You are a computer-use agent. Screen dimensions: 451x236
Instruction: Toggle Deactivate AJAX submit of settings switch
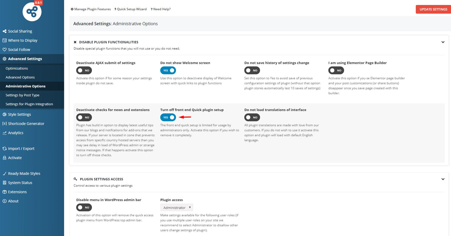click(x=84, y=70)
